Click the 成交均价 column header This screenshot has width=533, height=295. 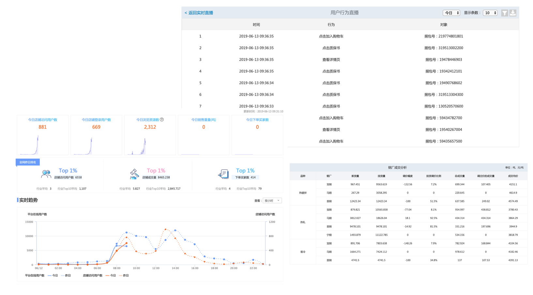[x=513, y=176]
